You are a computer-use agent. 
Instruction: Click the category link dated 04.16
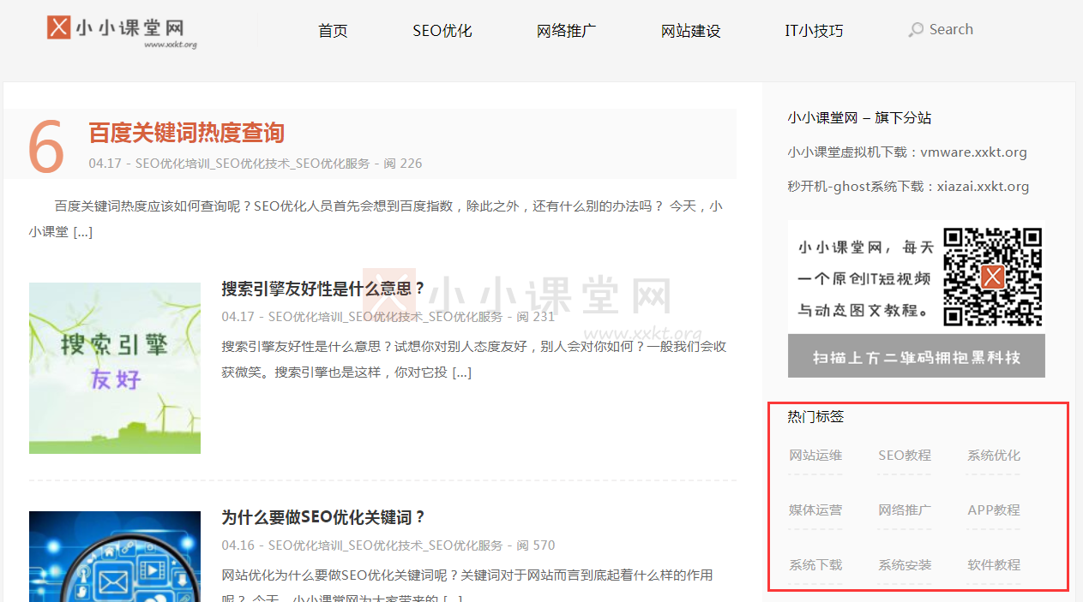pyautogui.click(x=385, y=545)
